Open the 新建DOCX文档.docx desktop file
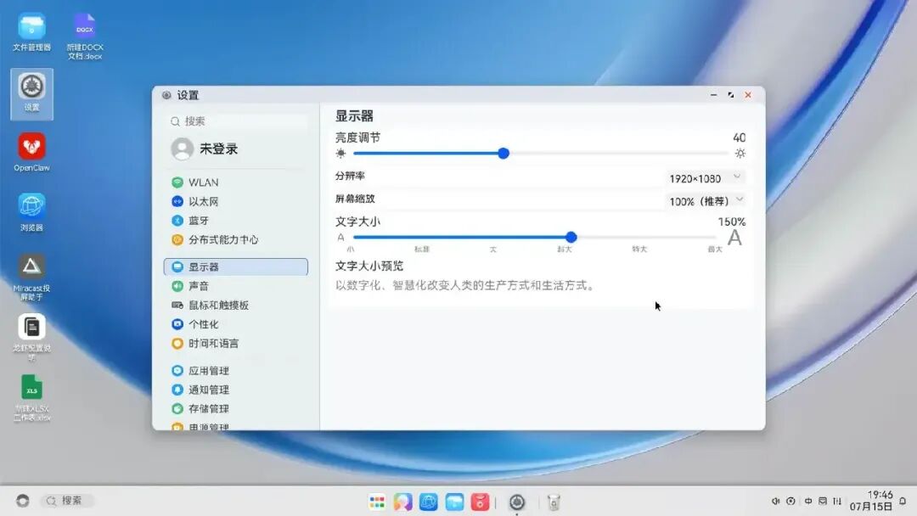The height and width of the screenshot is (516, 917). [x=85, y=36]
